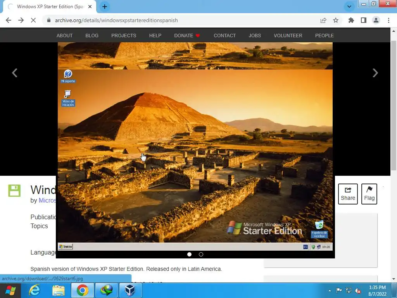Launch Internet Explorer from taskbar
This screenshot has width=397, height=298.
[35, 290]
